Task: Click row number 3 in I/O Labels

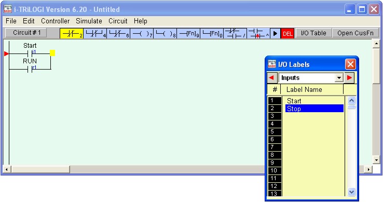Action: click(x=275, y=116)
